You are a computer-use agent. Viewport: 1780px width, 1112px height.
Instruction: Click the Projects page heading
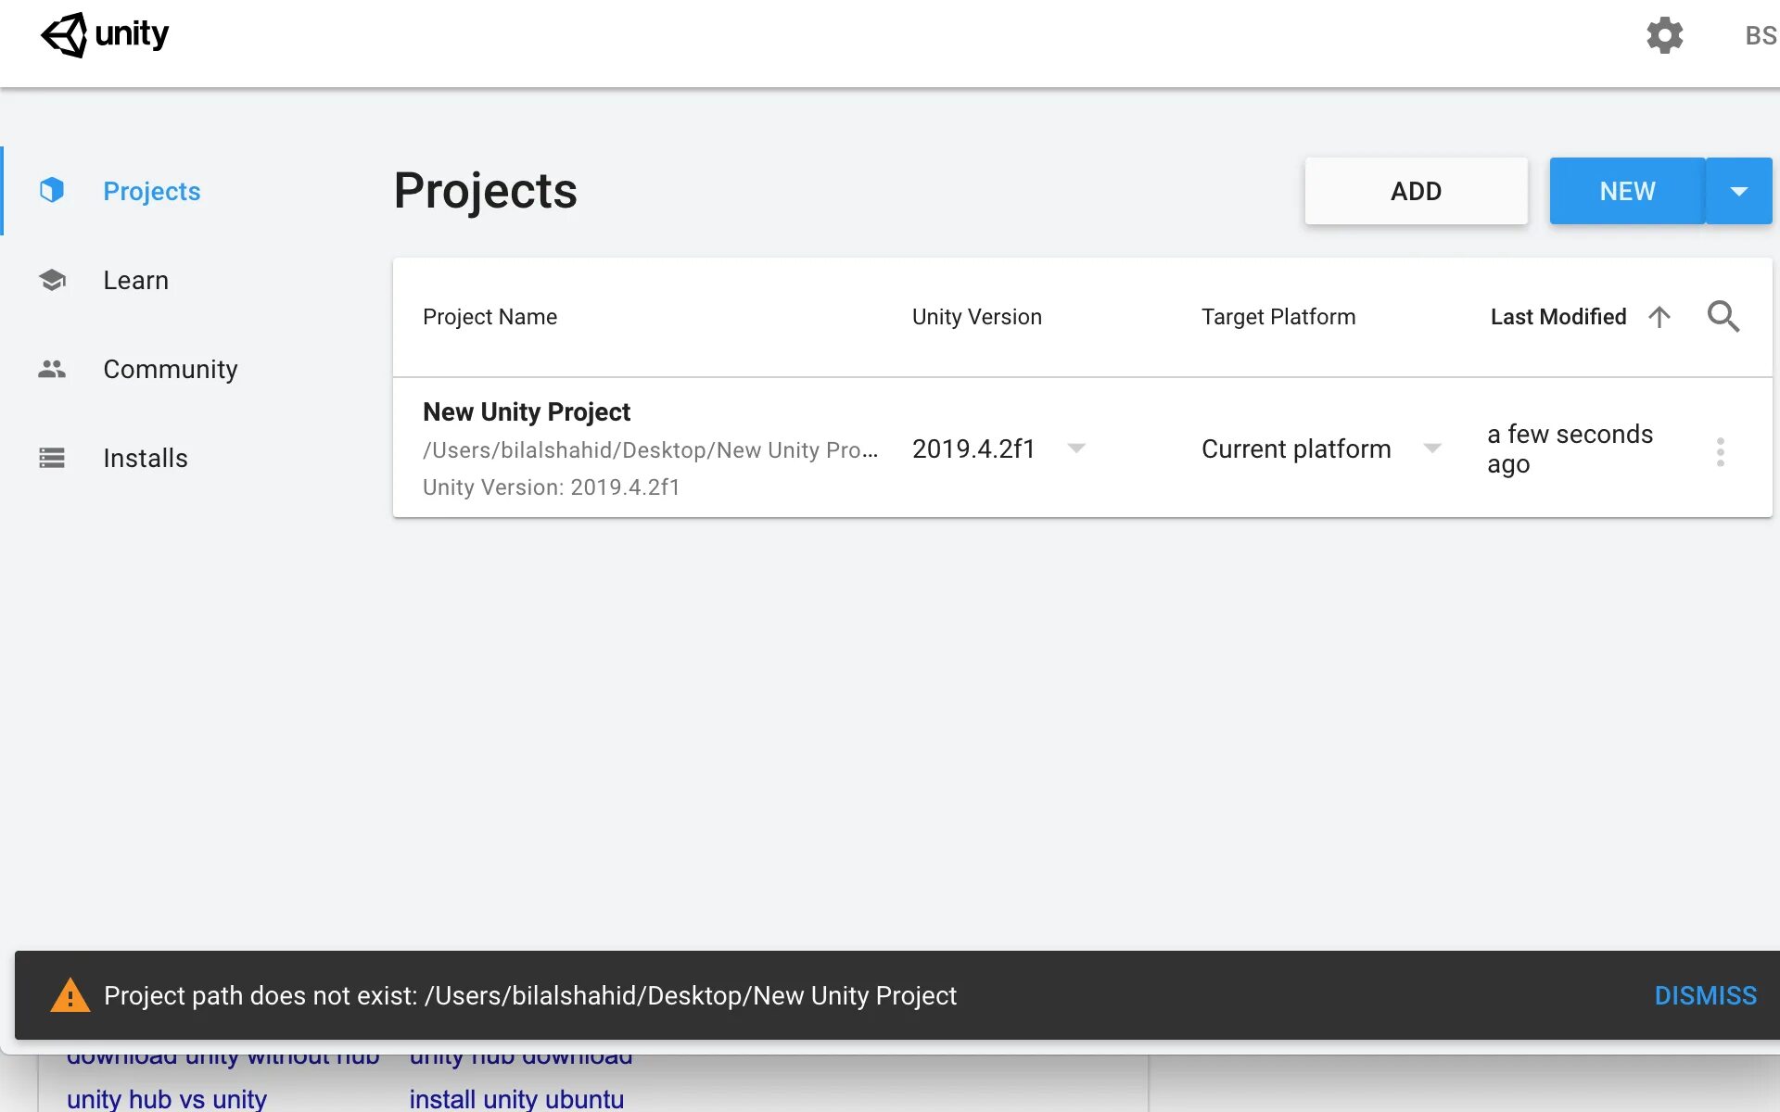(x=486, y=191)
